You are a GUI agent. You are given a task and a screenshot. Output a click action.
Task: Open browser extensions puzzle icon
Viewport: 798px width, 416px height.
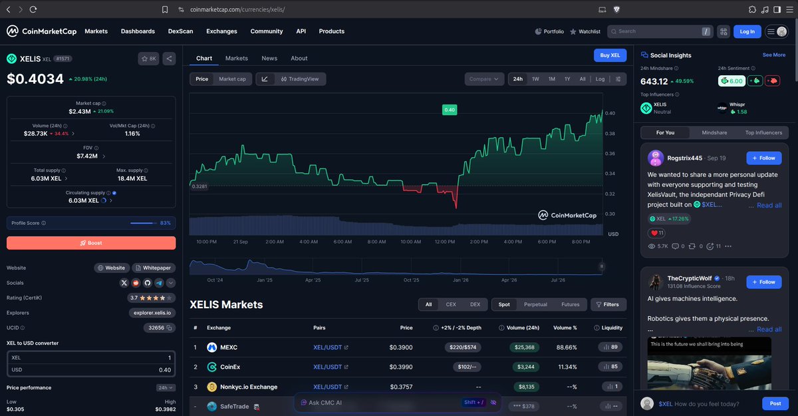click(752, 10)
